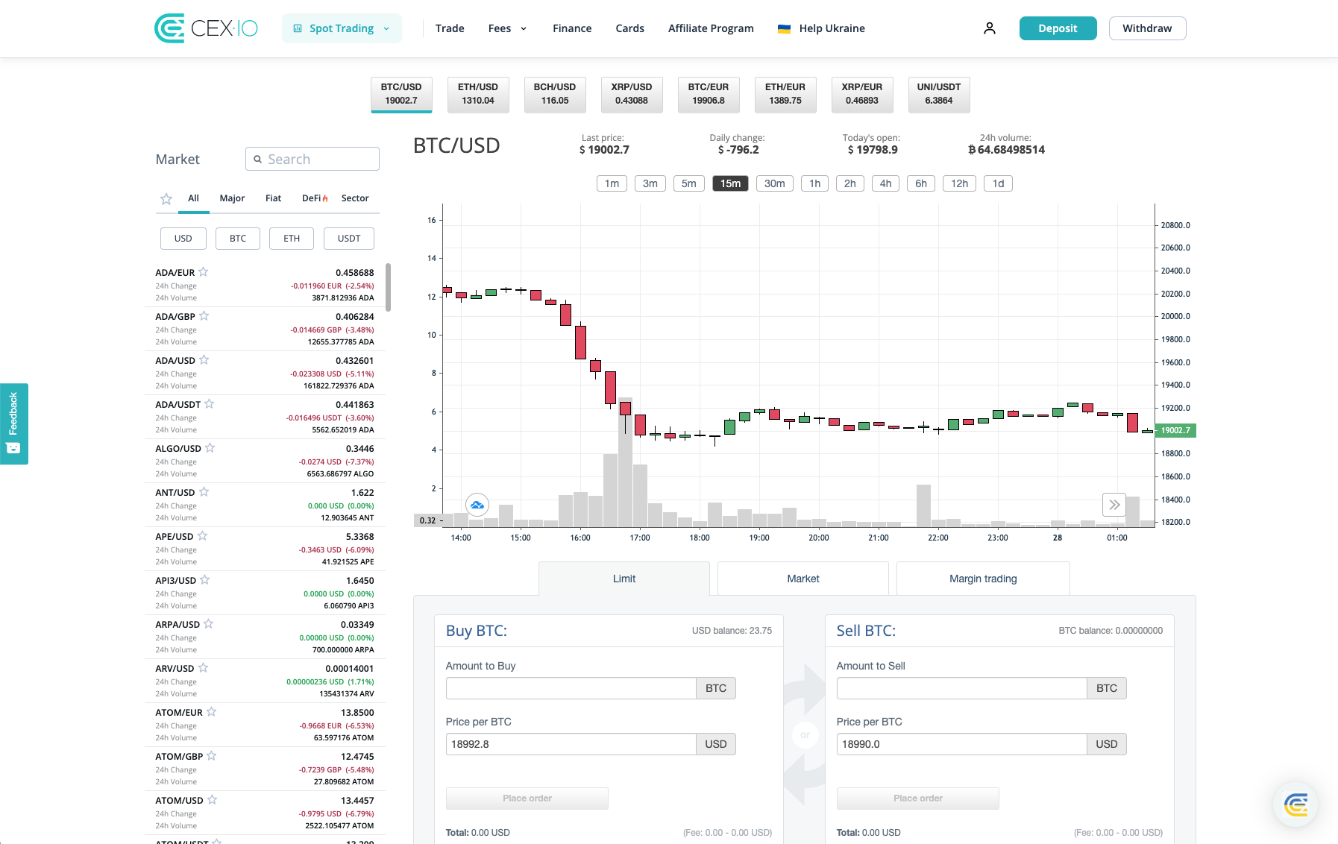This screenshot has width=1338, height=844.
Task: Switch to the DeFi market tab
Action: pos(315,198)
